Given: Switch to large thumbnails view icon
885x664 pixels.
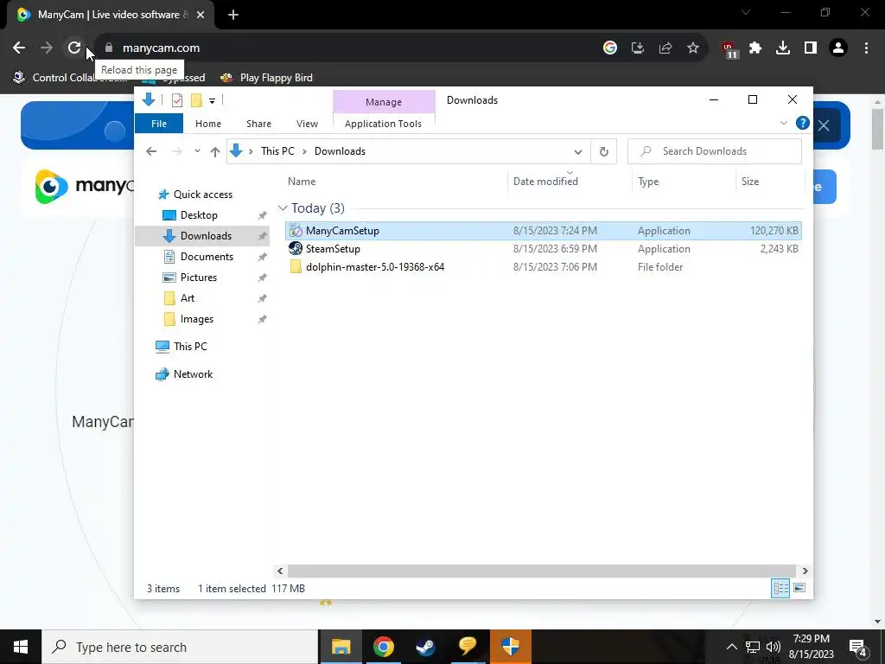Looking at the screenshot, I should coord(799,588).
